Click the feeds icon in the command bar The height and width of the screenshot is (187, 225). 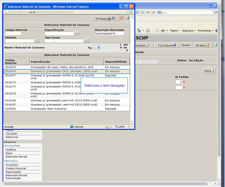click(x=148, y=31)
